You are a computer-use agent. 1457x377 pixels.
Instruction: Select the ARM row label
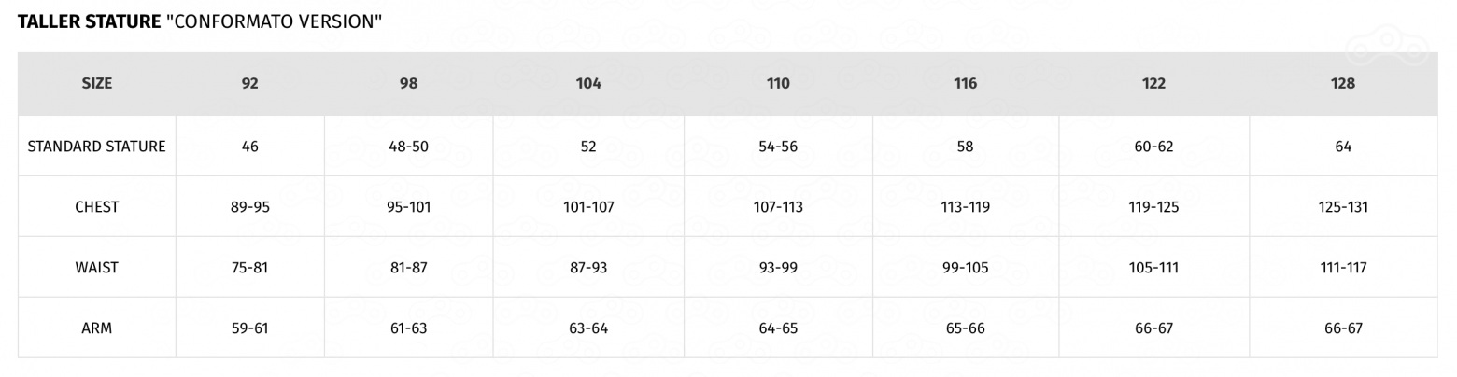tap(96, 328)
